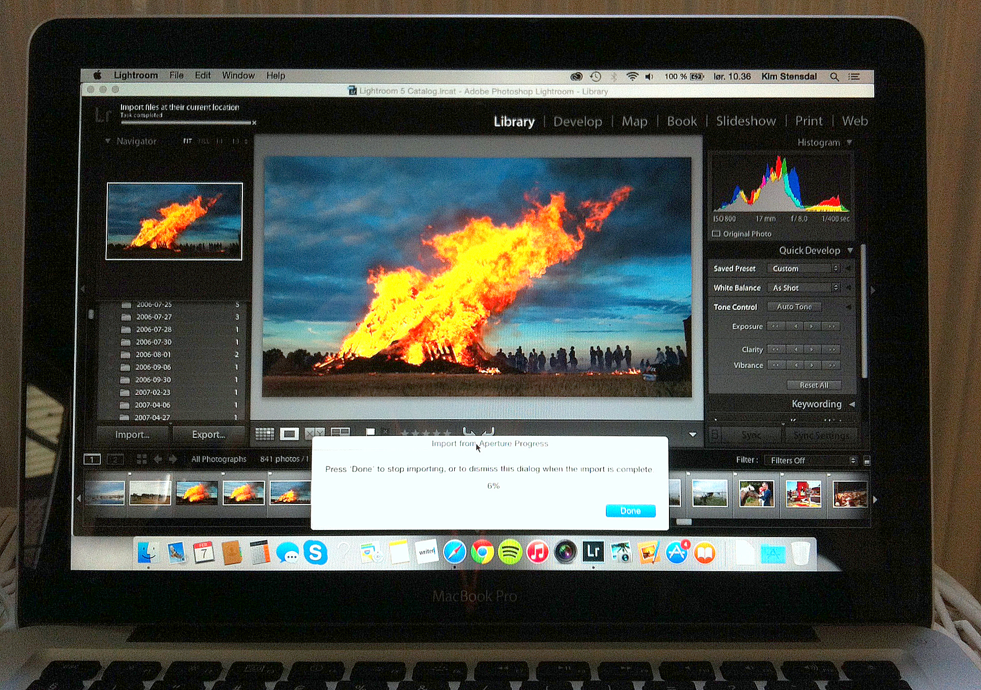Switch to Grid view in toolbar

265,434
